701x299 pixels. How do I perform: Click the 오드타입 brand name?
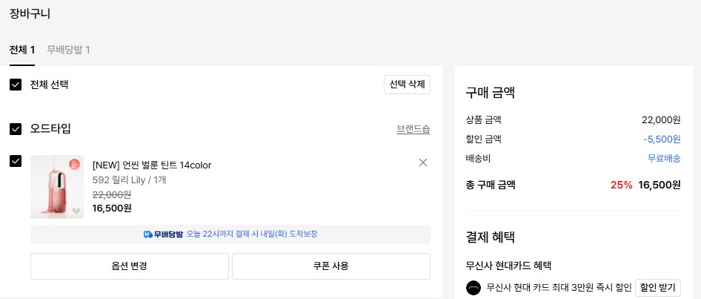point(50,129)
